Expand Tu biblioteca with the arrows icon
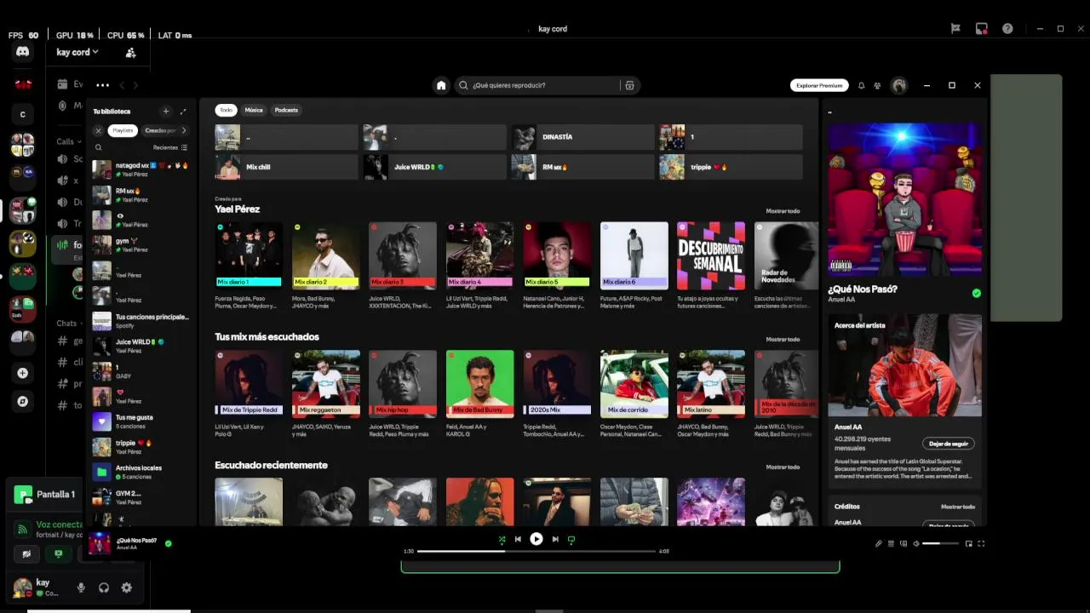Screen dimensions: 1090x613 click(x=183, y=111)
